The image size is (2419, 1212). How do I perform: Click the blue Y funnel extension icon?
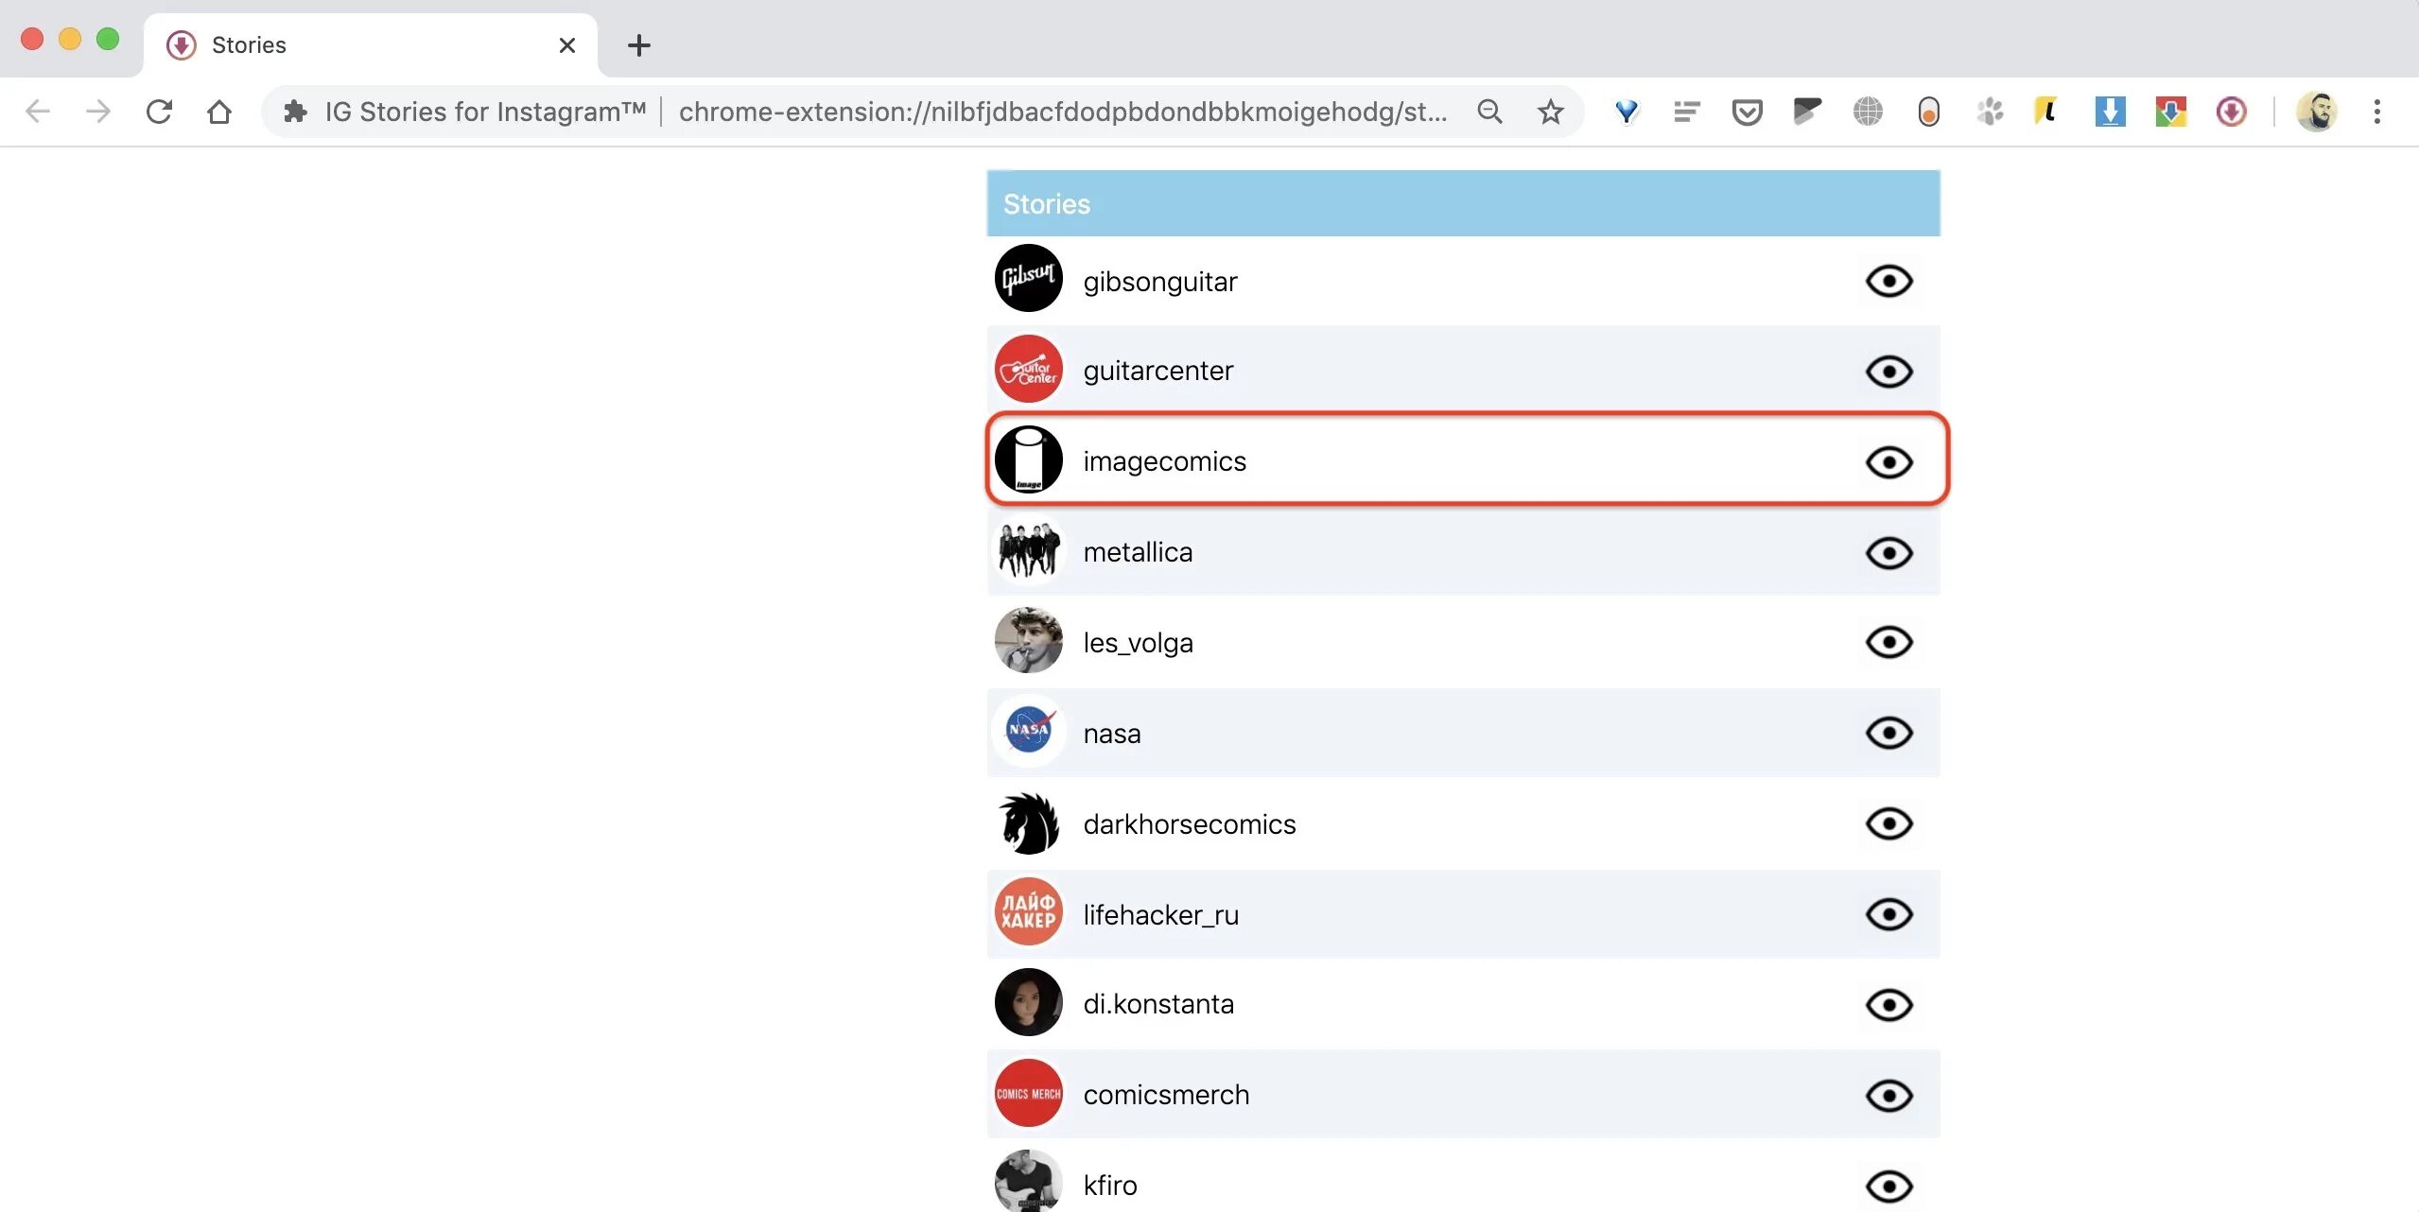click(x=1627, y=112)
